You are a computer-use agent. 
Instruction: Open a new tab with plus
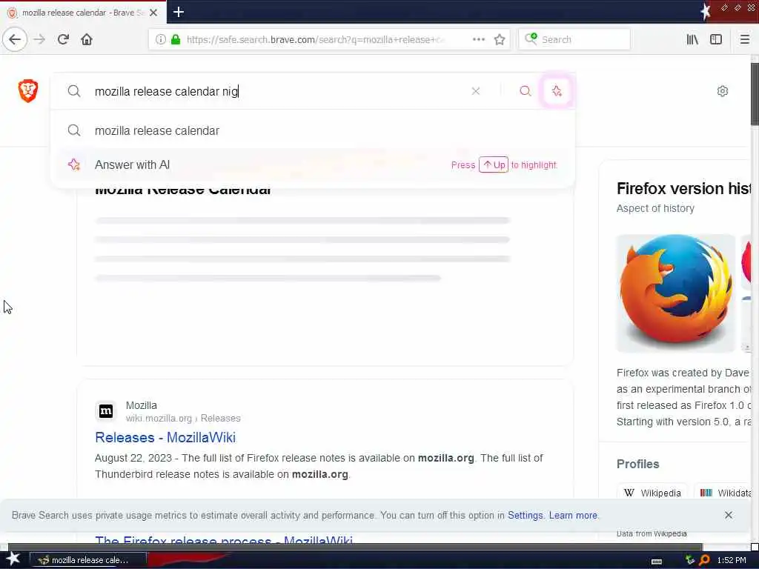click(179, 12)
